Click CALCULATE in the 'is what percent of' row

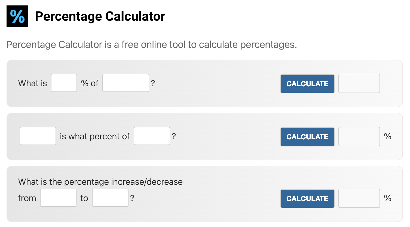point(307,137)
